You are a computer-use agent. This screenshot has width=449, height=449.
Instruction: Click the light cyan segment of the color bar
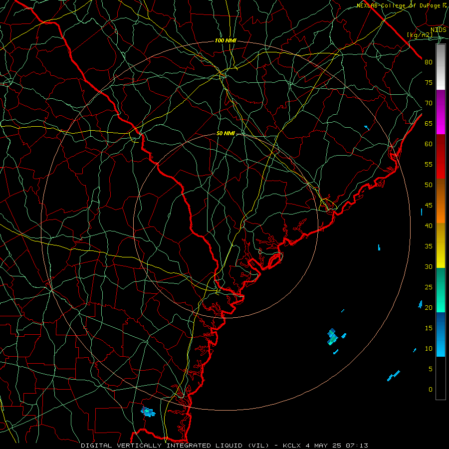click(441, 346)
